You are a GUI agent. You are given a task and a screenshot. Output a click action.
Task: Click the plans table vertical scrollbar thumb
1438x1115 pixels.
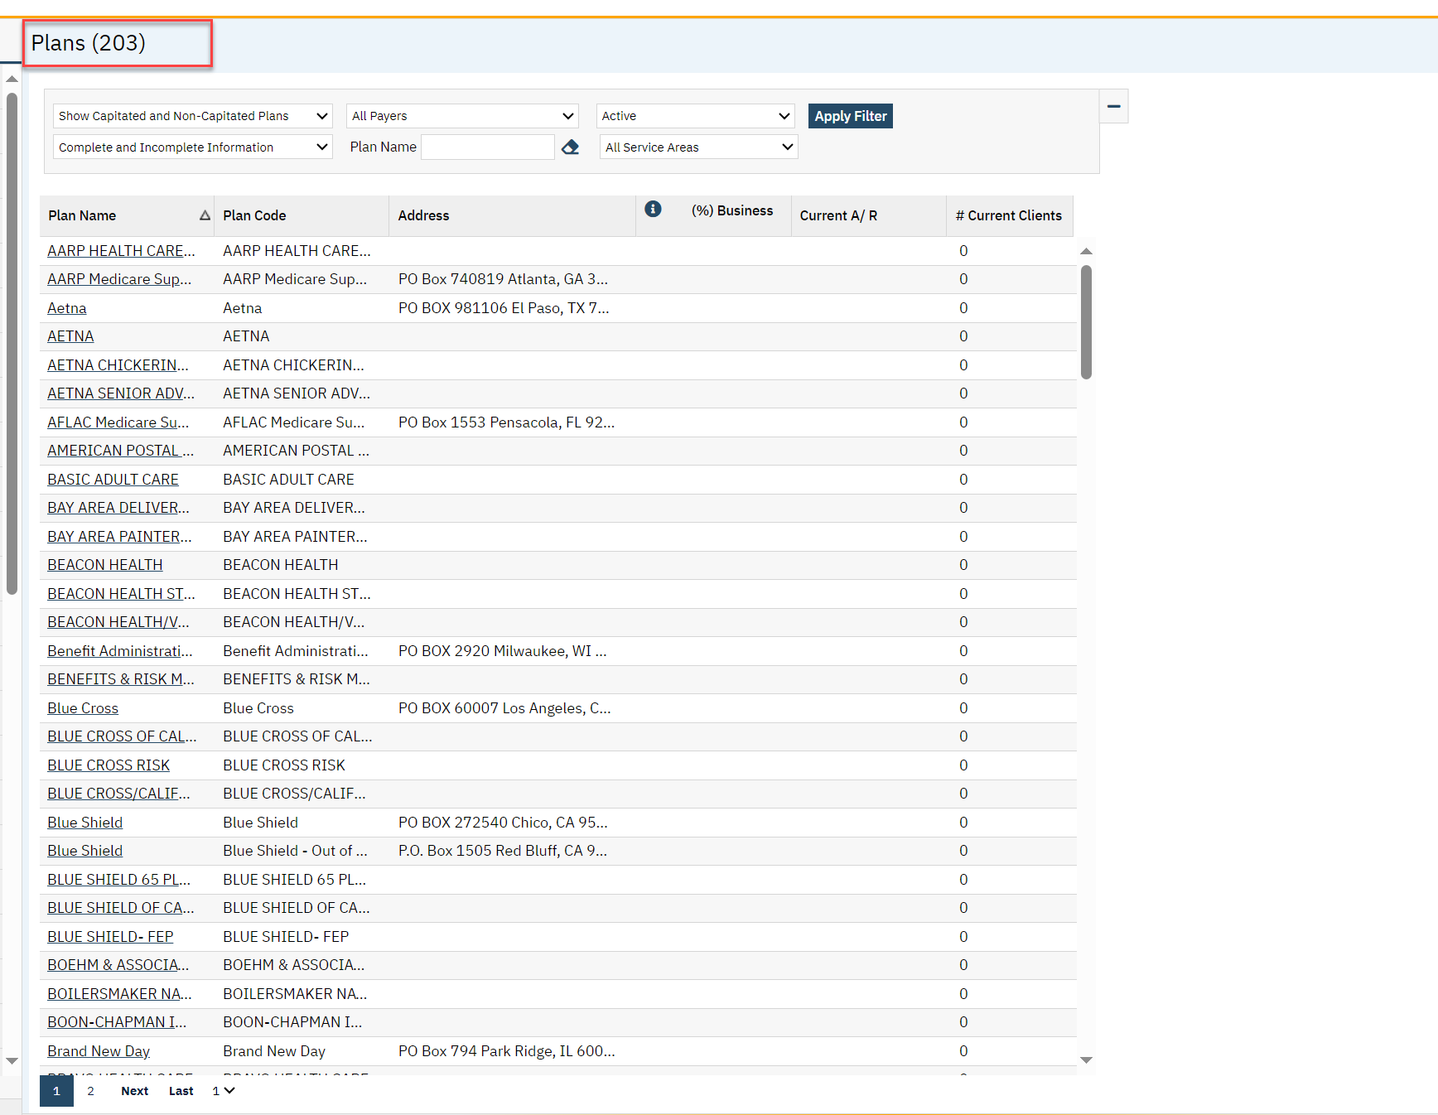(x=1086, y=321)
